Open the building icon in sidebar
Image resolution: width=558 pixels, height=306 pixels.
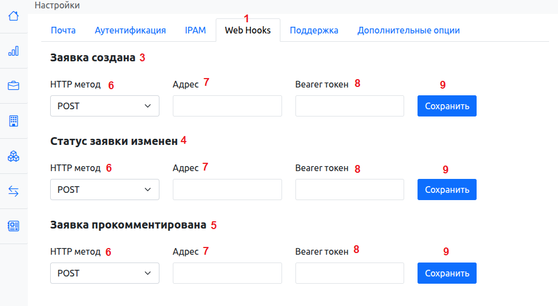(13, 120)
